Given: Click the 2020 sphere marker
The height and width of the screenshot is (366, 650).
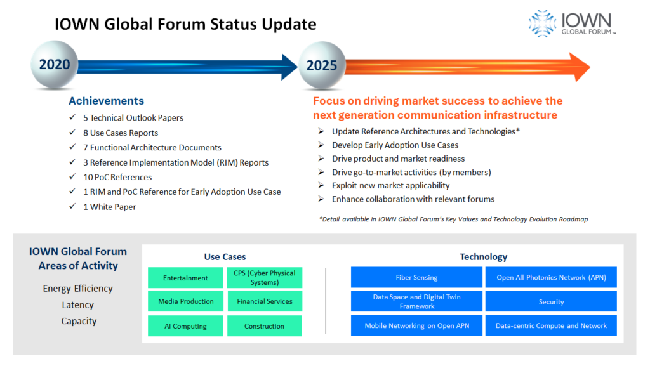Looking at the screenshot, I should (55, 65).
